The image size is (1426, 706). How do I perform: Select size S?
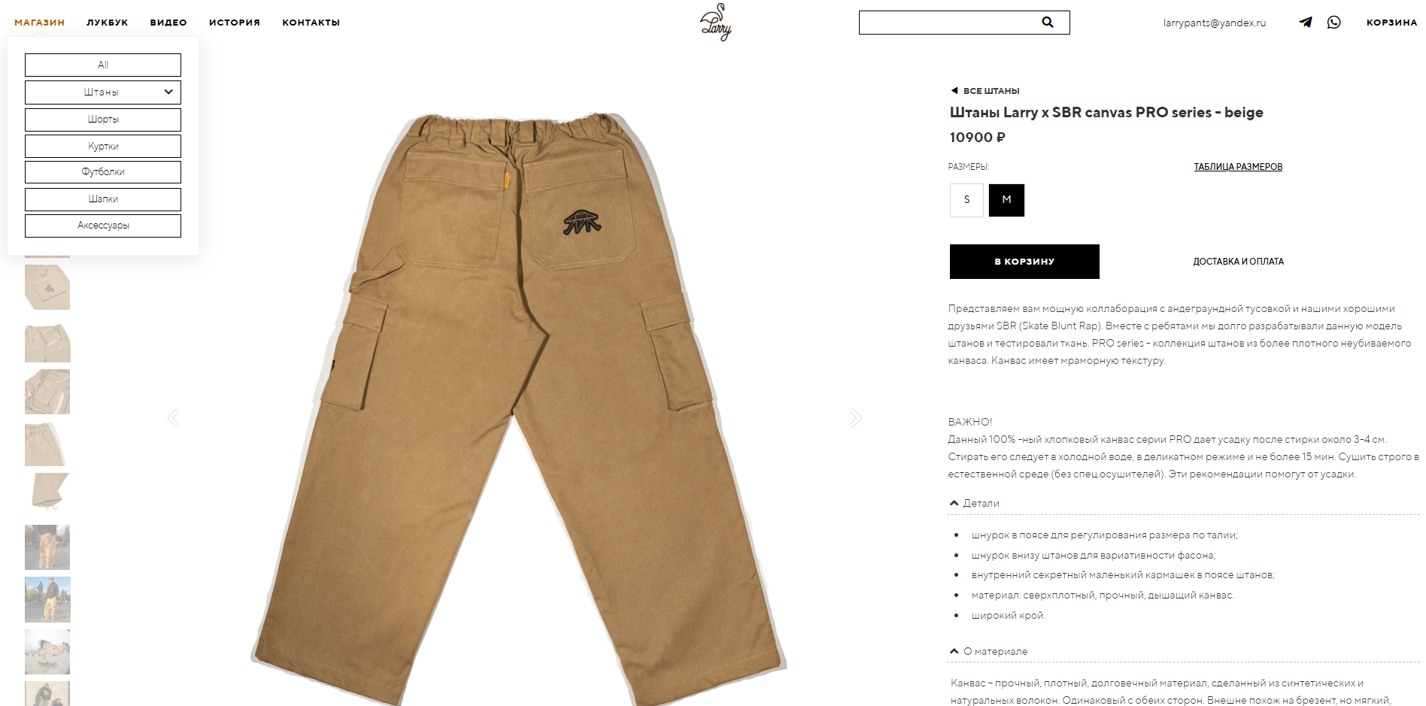(x=966, y=200)
